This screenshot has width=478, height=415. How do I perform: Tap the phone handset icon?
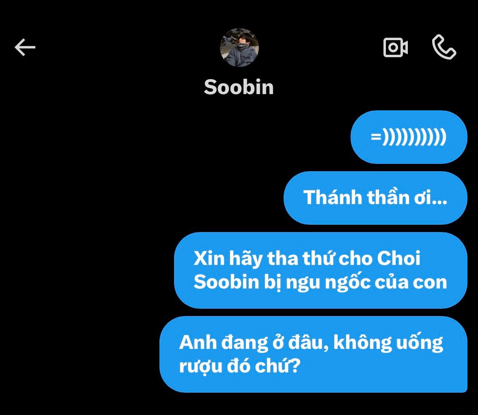click(444, 47)
